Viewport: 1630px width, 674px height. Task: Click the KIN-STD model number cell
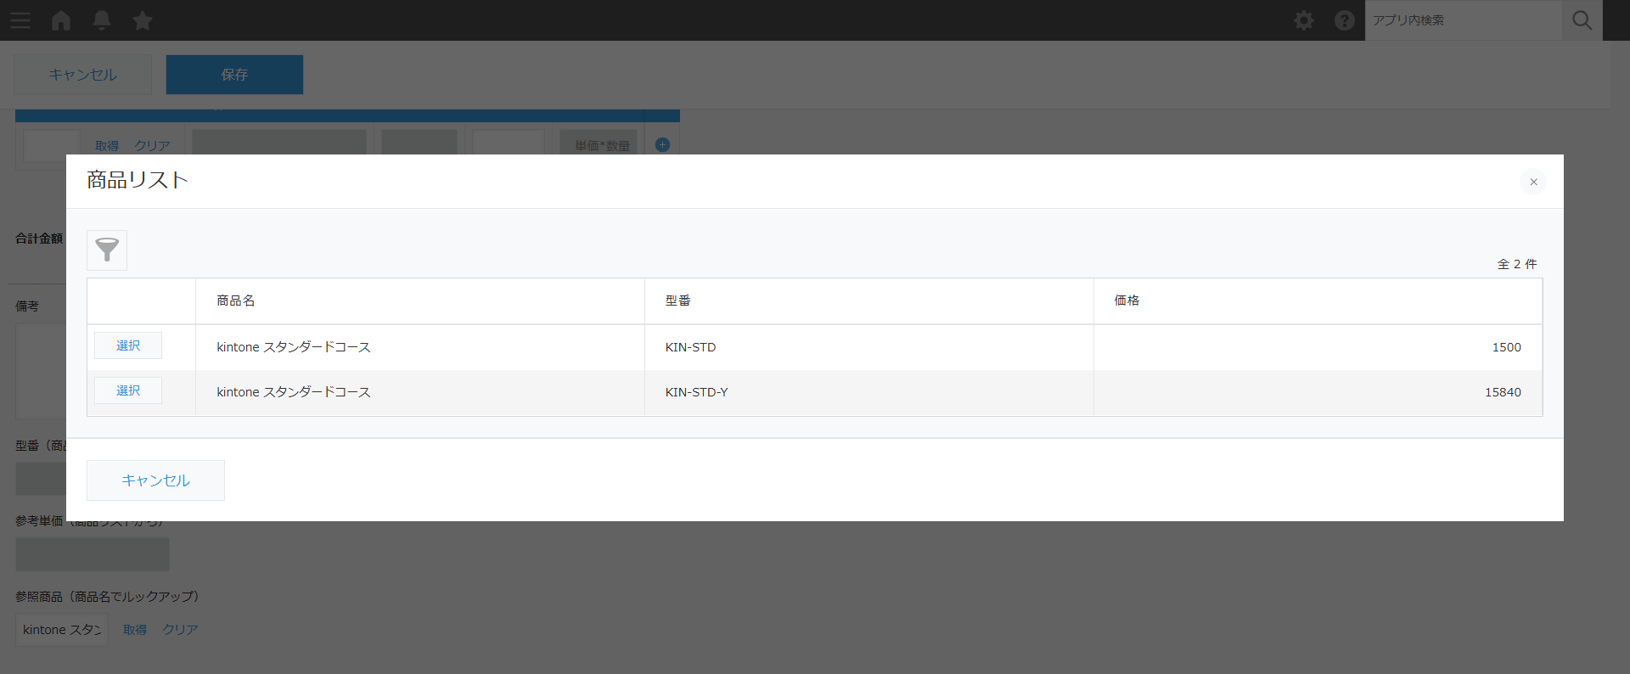(x=869, y=347)
